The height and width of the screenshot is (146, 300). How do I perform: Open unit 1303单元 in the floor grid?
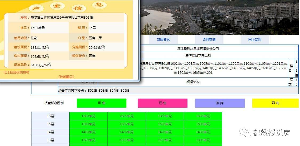point(165,140)
